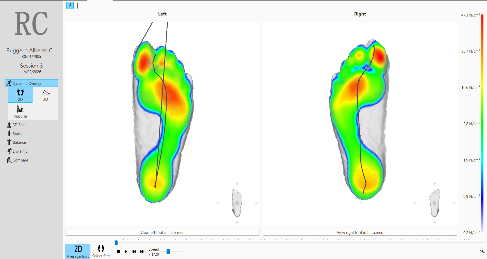Image resolution: width=487 pixels, height=259 pixels.
Task: Switch to 3D overlay view
Action: [45, 95]
